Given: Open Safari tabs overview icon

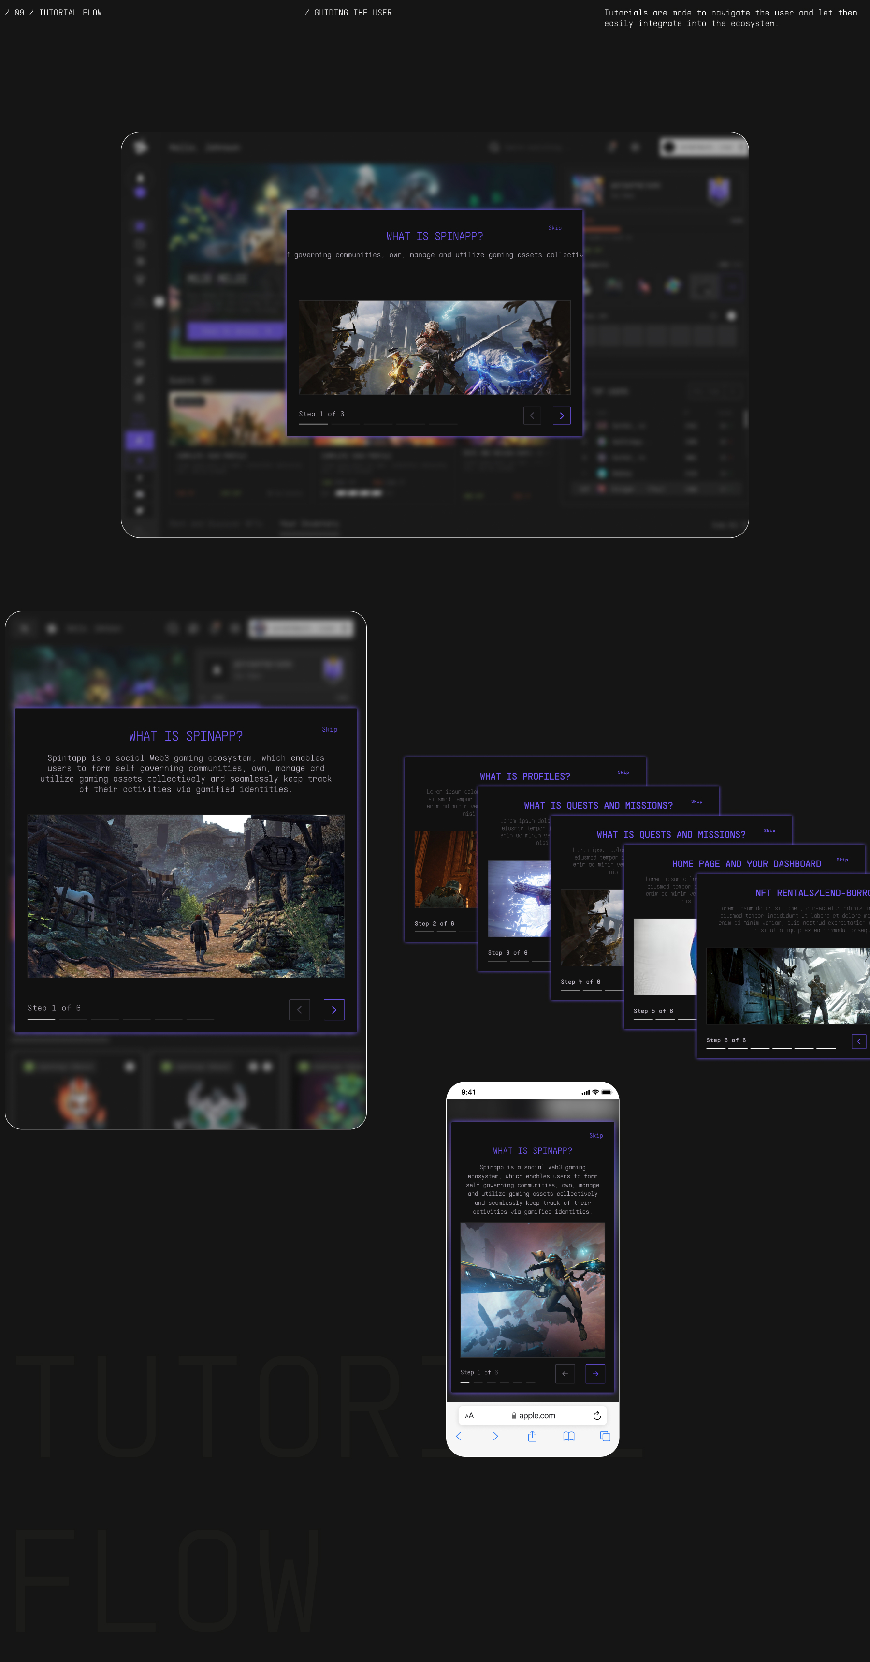Looking at the screenshot, I should 605,1436.
